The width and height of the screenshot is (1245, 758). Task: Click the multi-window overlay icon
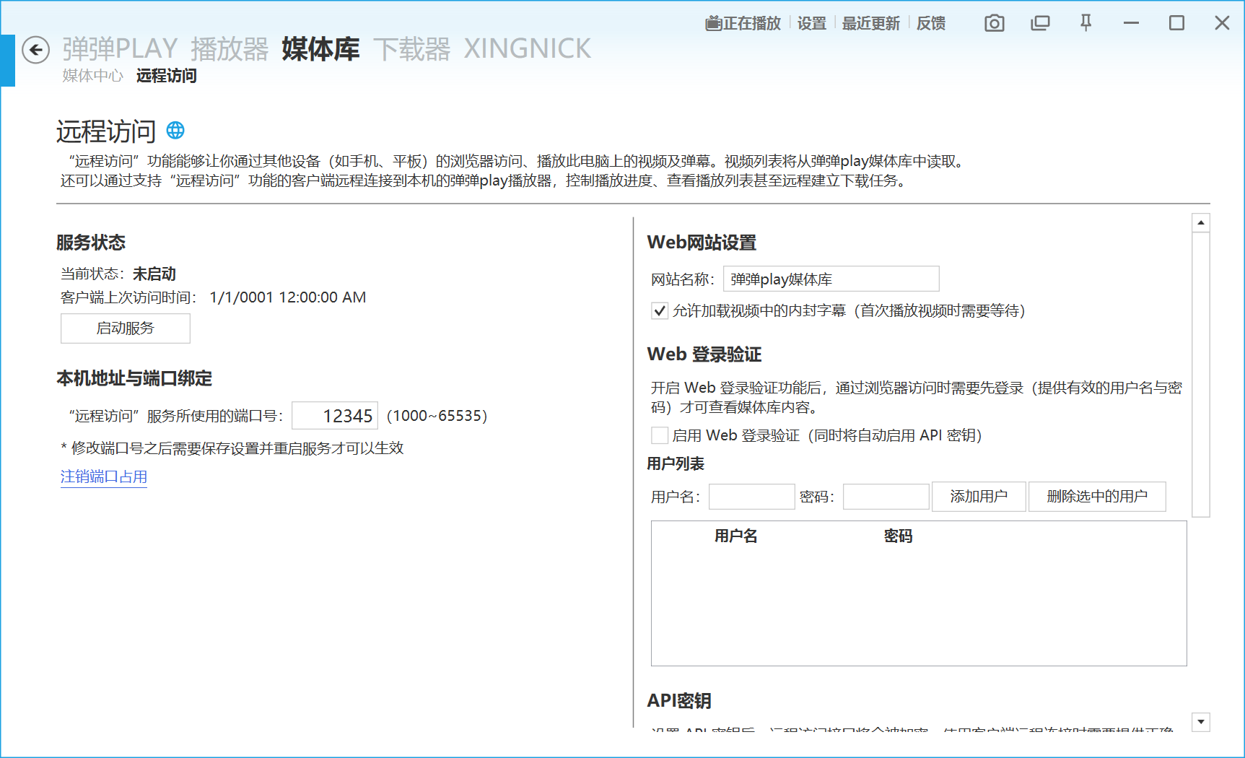[x=1040, y=23]
